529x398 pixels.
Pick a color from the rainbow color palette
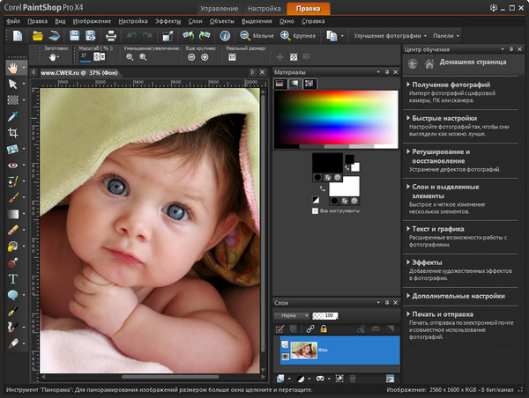pos(335,110)
